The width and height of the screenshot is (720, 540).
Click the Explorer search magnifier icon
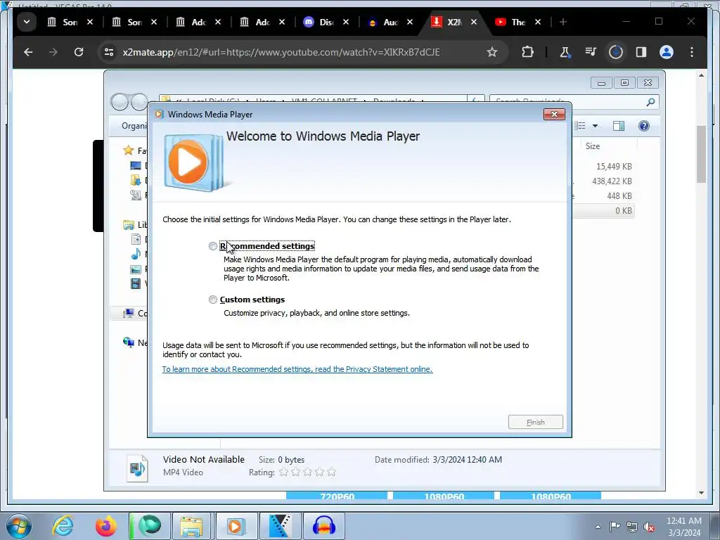click(650, 102)
